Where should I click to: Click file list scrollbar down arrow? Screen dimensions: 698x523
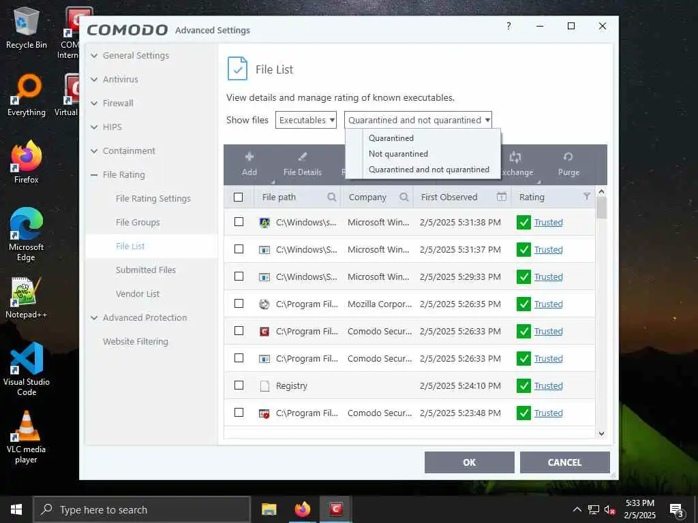601,434
